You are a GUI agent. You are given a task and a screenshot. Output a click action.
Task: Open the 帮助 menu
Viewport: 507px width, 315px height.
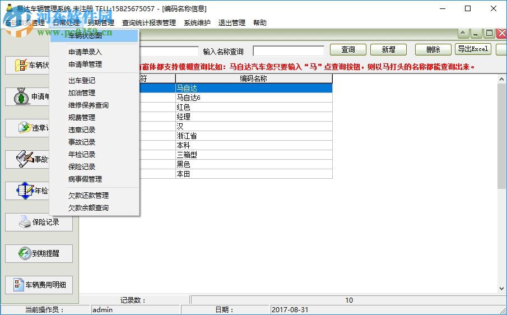click(x=259, y=22)
